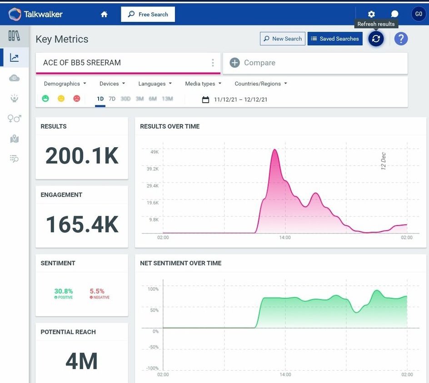Select the Key Metrics chart sidebar icon
Screen dimensions: 429x383
pyautogui.click(x=14, y=57)
